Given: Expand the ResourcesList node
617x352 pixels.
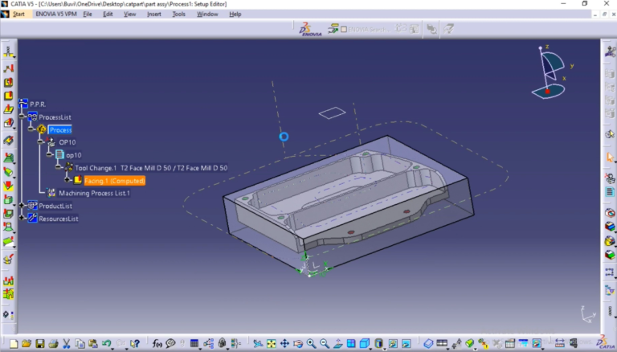Looking at the screenshot, I should pos(22,218).
